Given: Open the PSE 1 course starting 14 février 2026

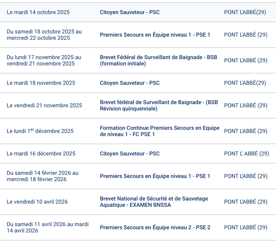Looking at the screenshot, I should (x=155, y=176).
